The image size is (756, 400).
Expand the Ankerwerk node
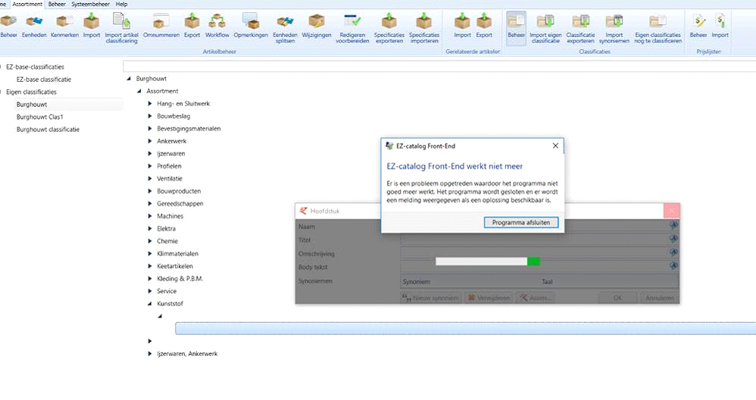(x=150, y=141)
